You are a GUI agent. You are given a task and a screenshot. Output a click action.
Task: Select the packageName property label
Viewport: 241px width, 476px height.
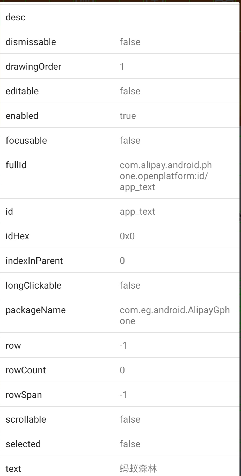[x=36, y=310]
